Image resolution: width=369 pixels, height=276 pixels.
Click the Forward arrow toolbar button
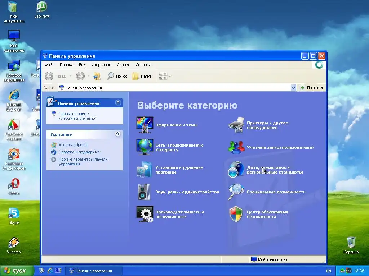point(80,76)
